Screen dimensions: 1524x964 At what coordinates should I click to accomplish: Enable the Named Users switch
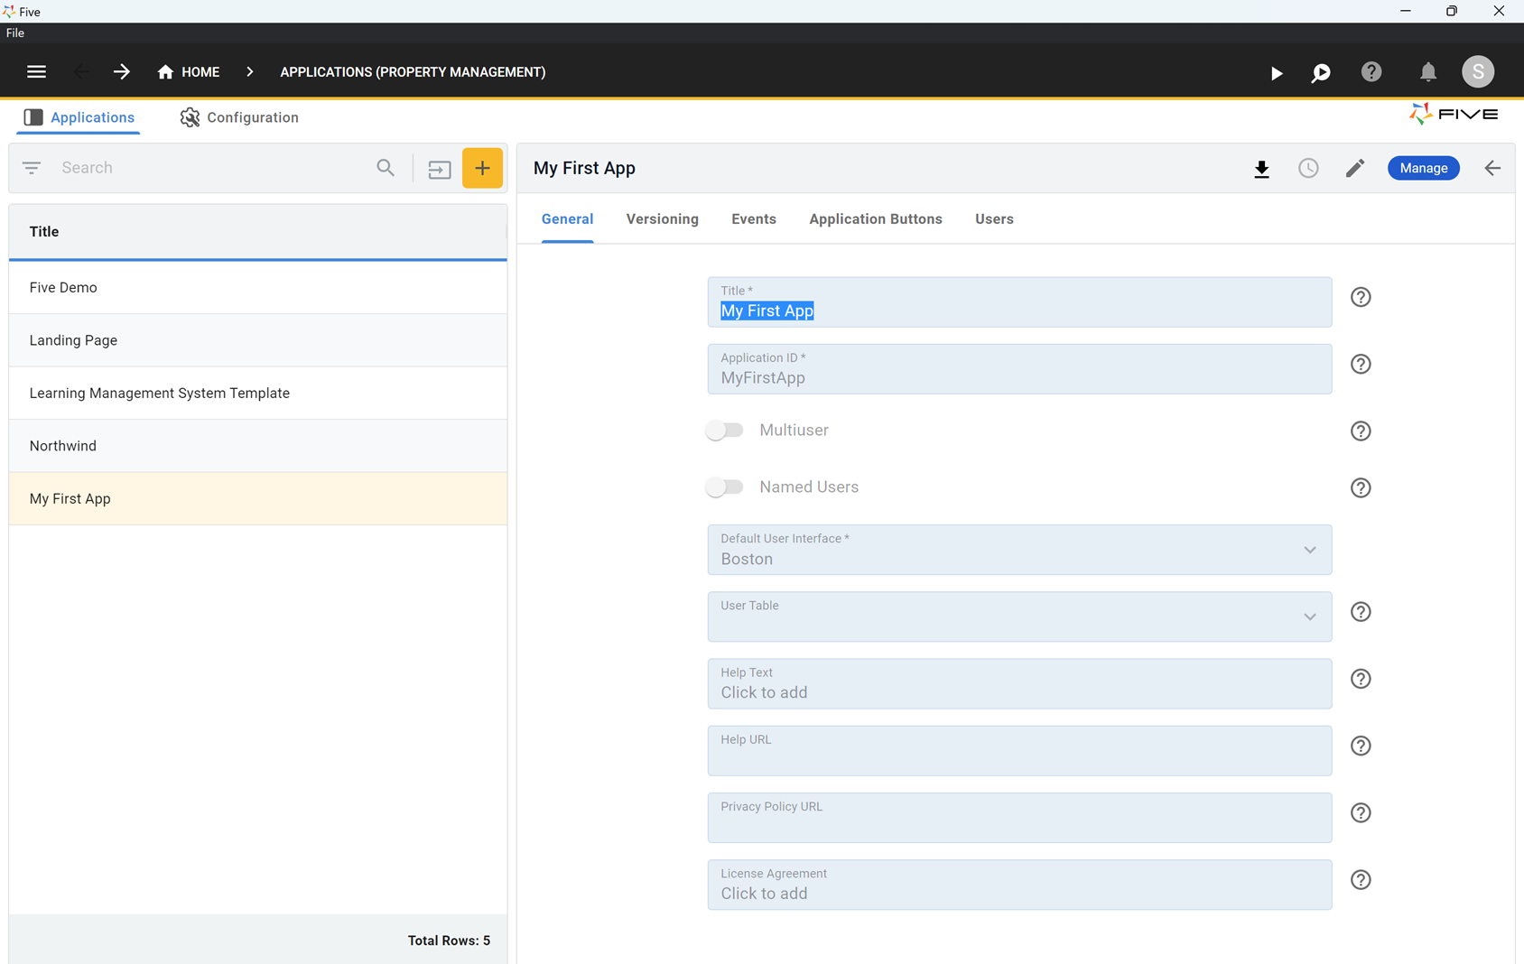tap(725, 487)
